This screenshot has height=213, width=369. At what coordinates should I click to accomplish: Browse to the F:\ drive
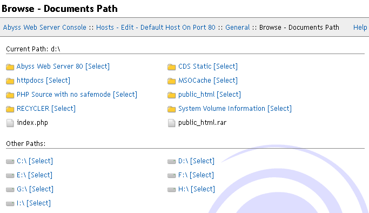[x=183, y=175]
